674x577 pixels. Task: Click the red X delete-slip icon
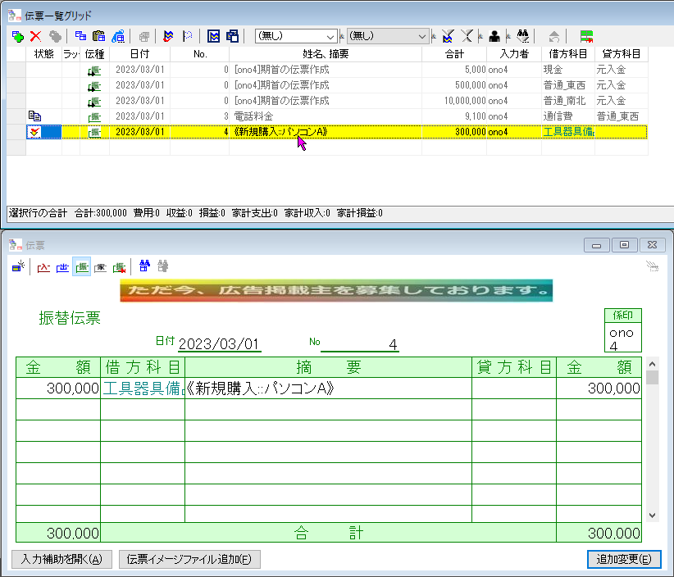coord(36,37)
